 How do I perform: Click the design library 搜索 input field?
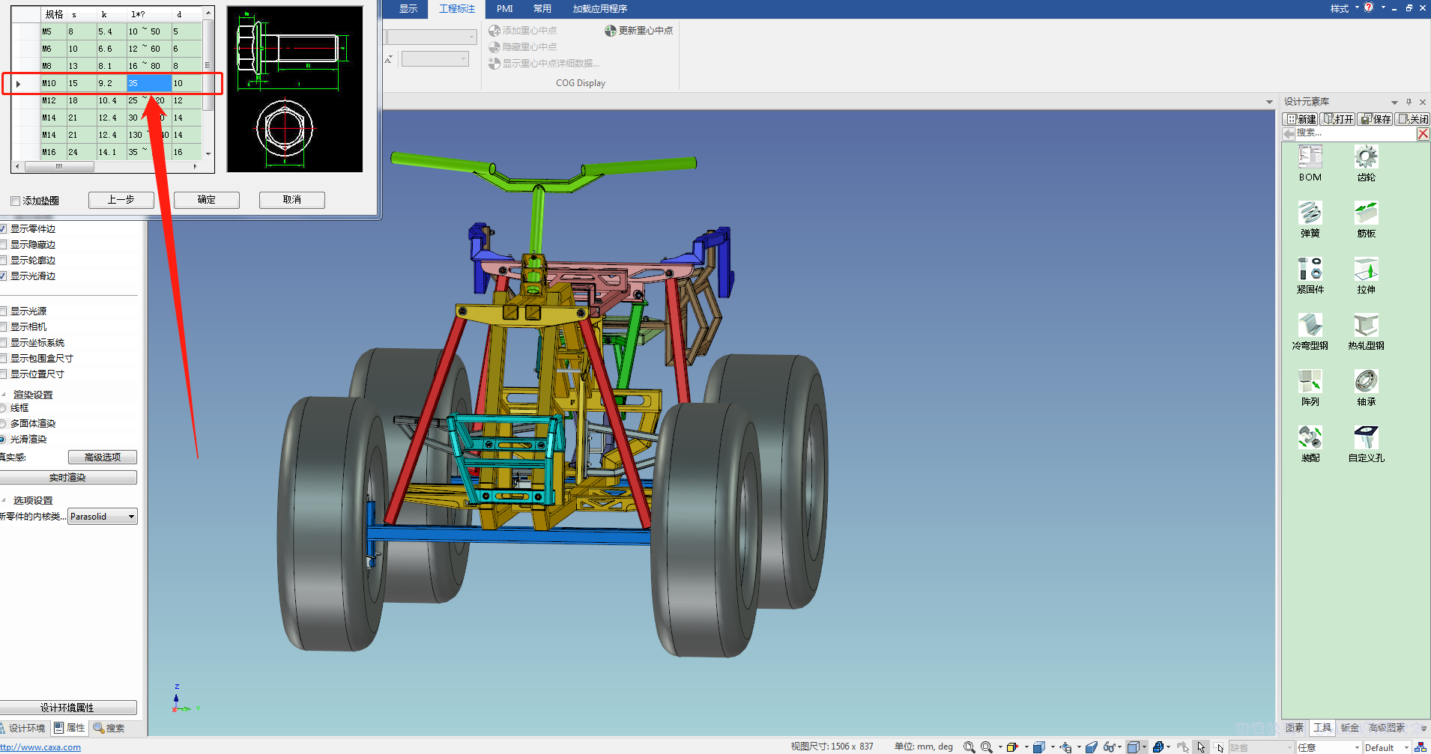coord(1355,133)
